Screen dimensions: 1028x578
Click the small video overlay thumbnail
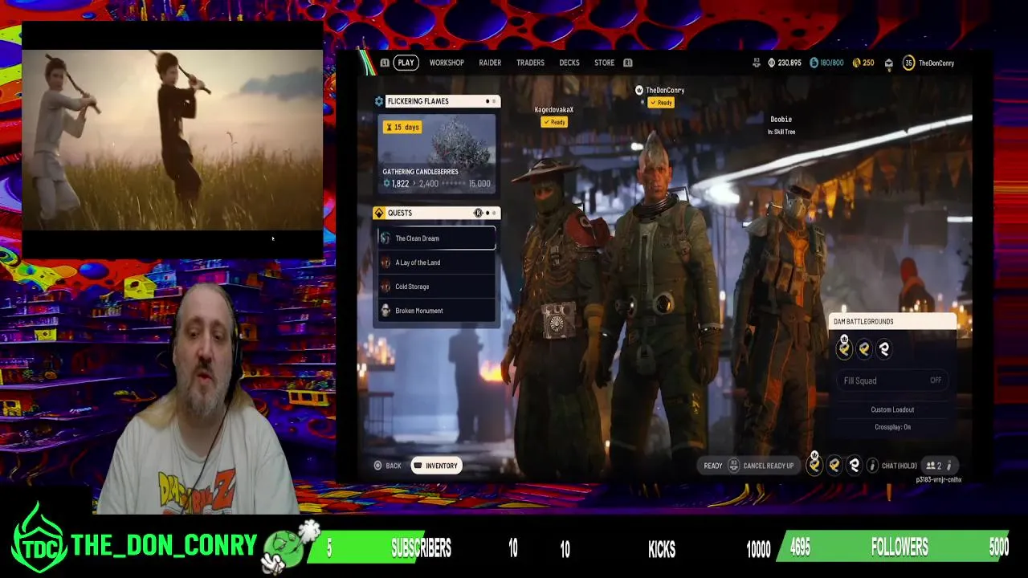[x=172, y=140]
